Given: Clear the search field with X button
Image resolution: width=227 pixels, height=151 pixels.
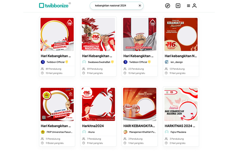Looking at the screenshot, I should (140, 5).
